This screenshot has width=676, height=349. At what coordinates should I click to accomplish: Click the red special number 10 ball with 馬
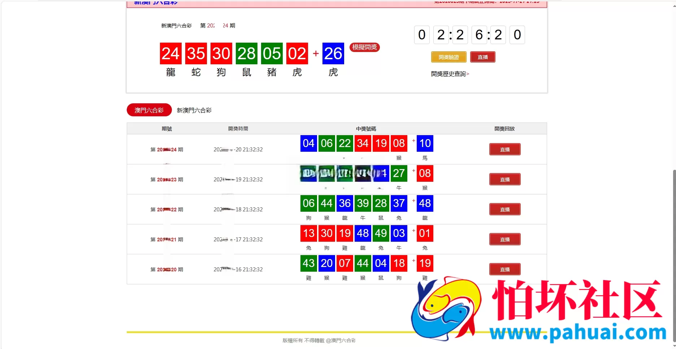[425, 143]
